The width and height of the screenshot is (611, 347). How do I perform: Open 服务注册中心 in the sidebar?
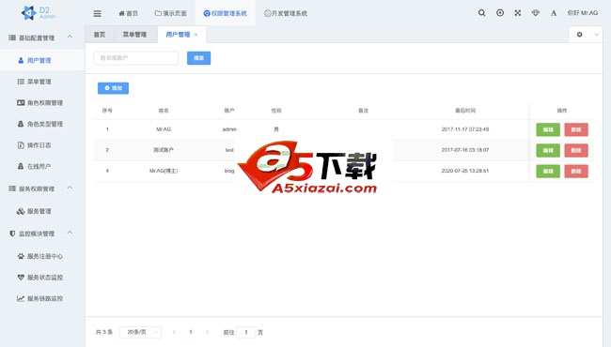42,256
